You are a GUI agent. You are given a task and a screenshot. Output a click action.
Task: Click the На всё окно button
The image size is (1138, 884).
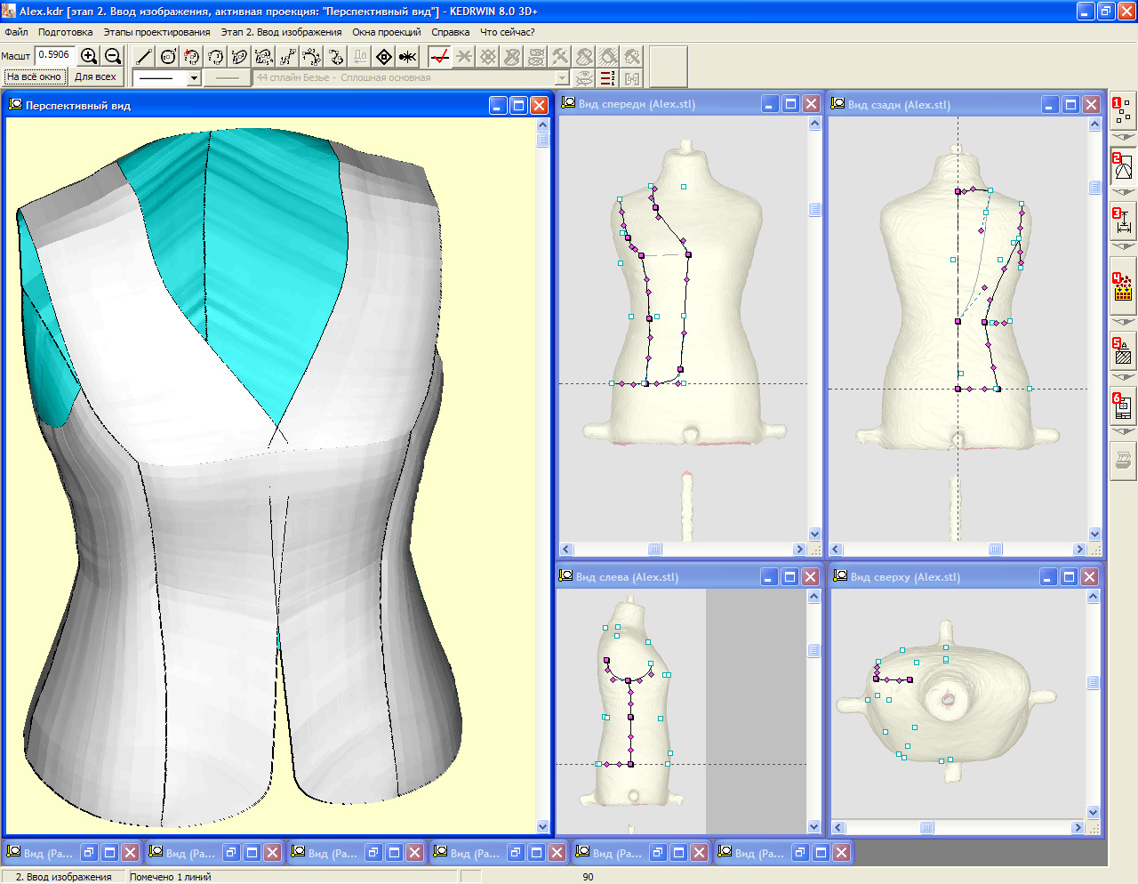[34, 77]
